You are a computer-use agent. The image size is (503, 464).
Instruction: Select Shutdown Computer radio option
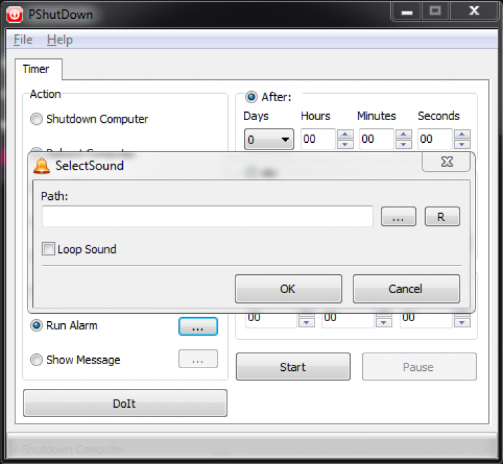click(89, 119)
